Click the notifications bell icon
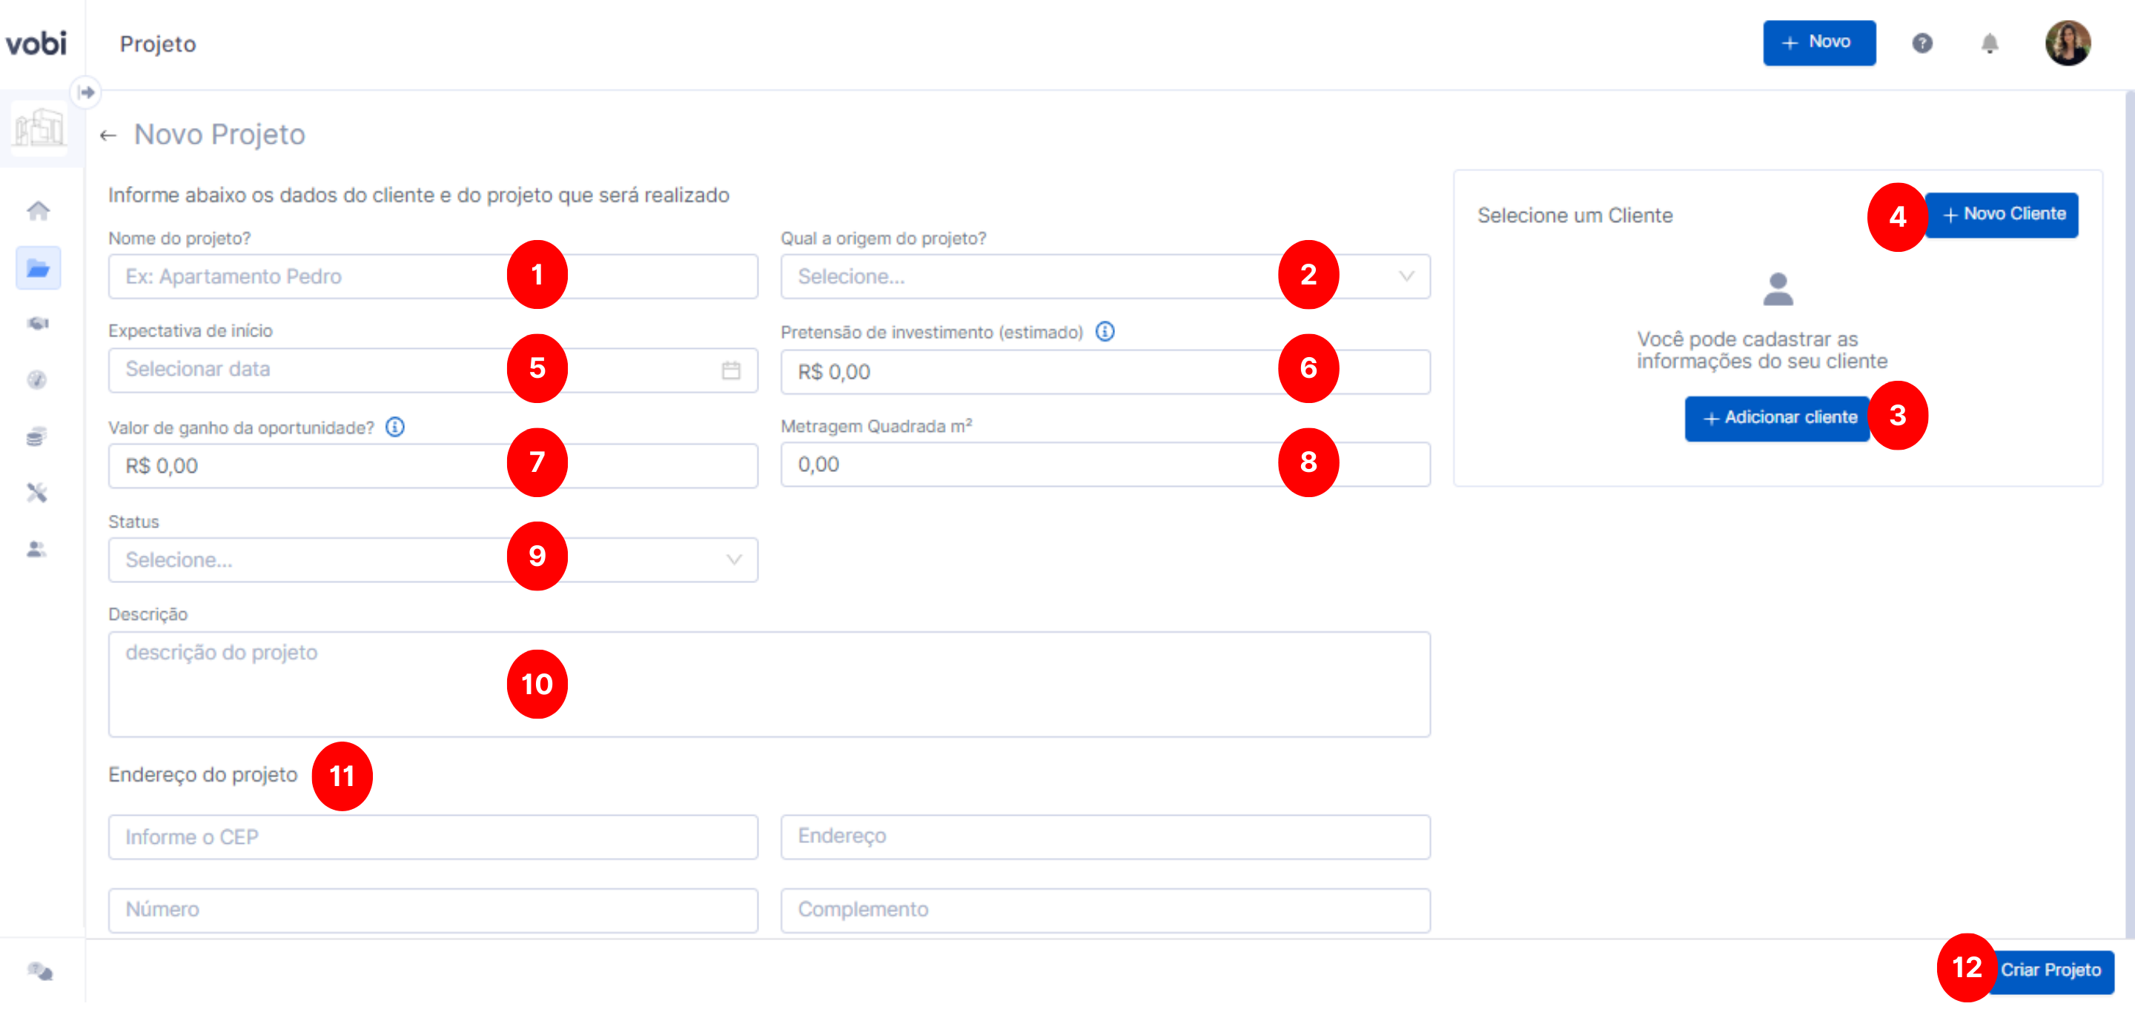Image resolution: width=2135 pixels, height=1012 pixels. pos(1989,43)
